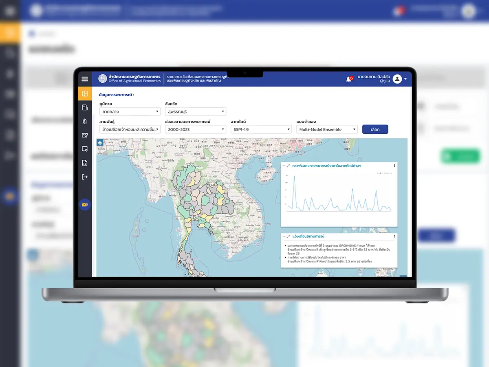Click the blue เลือก button
The height and width of the screenshot is (367, 489).
click(375, 130)
